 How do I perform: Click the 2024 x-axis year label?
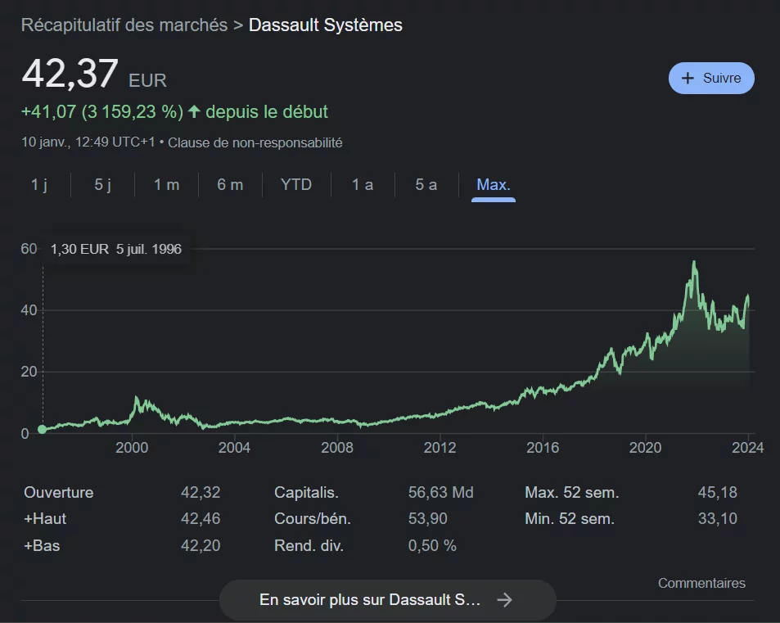coord(747,447)
